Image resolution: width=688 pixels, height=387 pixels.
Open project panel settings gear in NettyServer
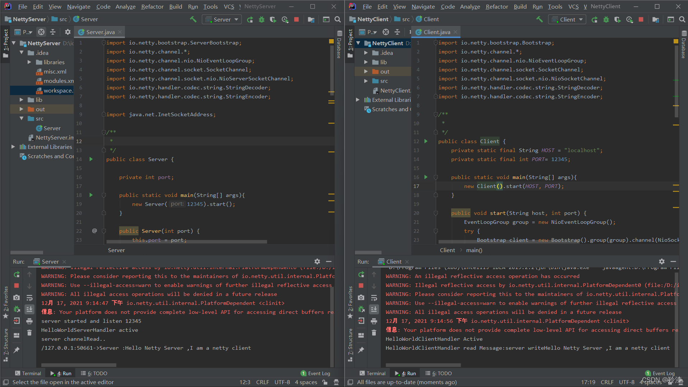(67, 32)
